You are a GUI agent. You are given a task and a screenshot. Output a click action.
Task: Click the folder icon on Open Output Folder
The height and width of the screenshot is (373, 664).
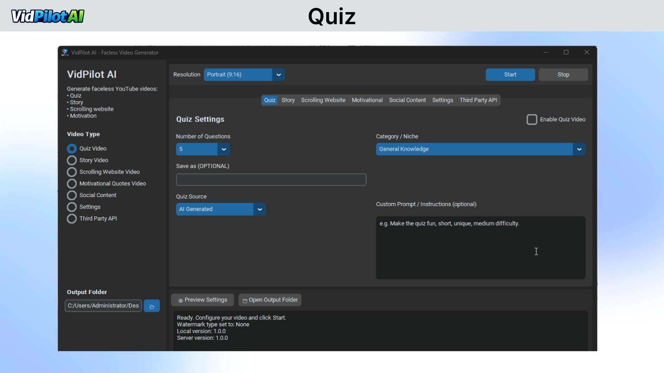point(245,300)
